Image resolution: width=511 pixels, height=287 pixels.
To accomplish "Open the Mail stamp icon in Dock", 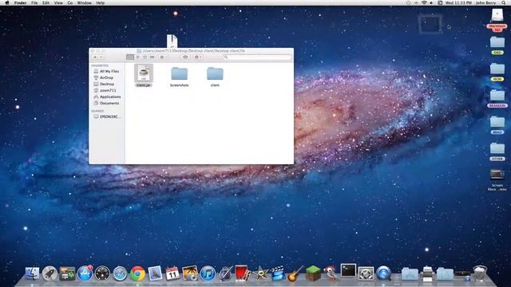I will tap(155, 273).
